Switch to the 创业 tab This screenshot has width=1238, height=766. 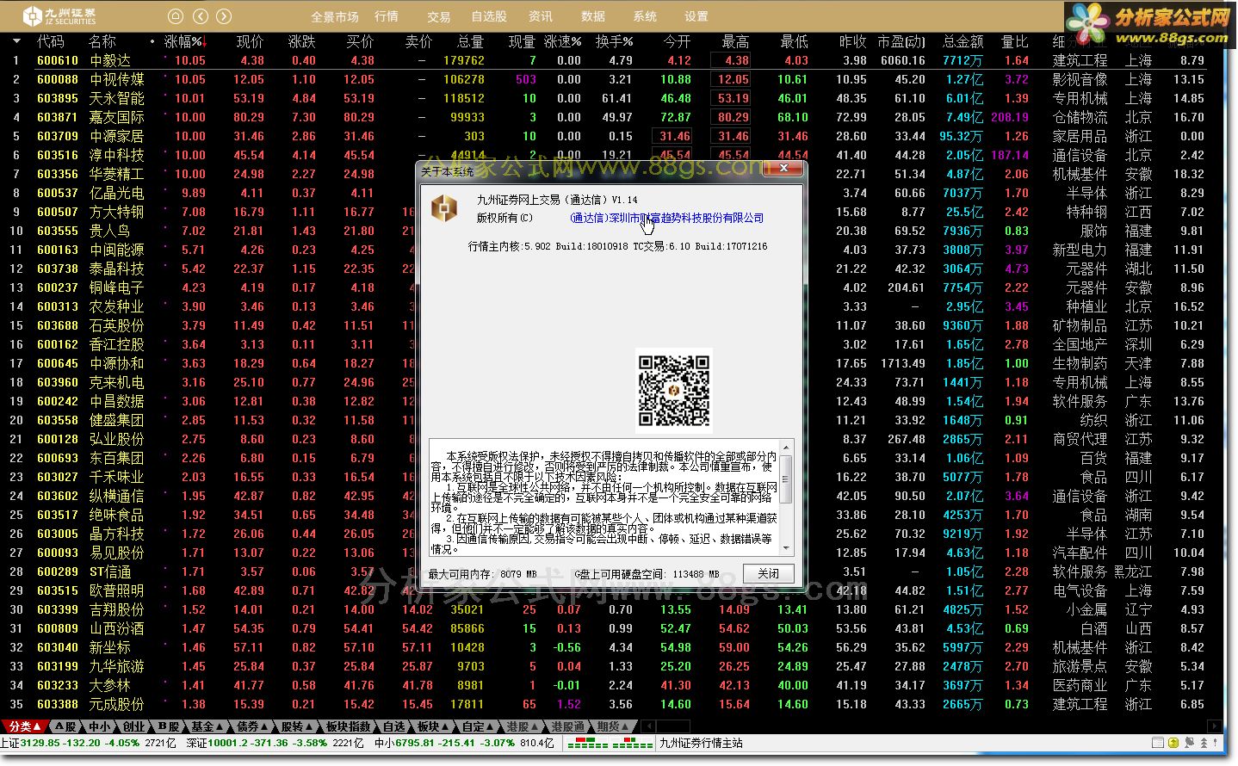point(134,726)
